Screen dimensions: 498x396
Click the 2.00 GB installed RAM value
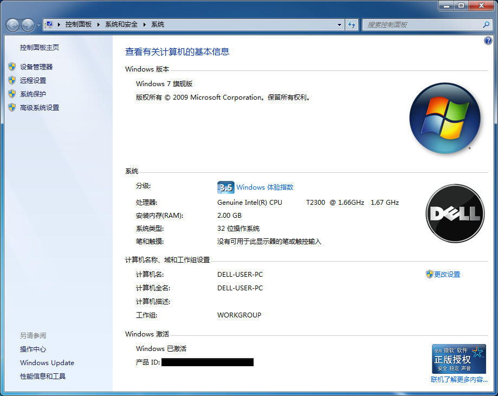pos(229,215)
